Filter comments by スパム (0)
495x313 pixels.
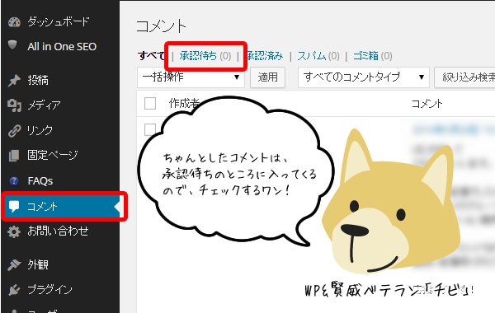pos(318,56)
